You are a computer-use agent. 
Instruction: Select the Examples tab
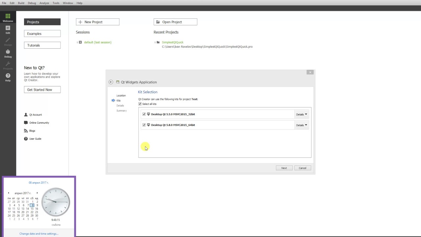tap(42, 34)
